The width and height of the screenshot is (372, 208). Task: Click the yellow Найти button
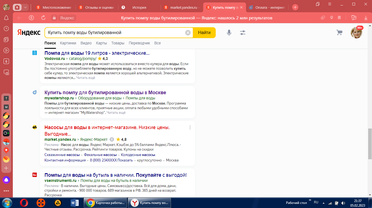tap(204, 33)
